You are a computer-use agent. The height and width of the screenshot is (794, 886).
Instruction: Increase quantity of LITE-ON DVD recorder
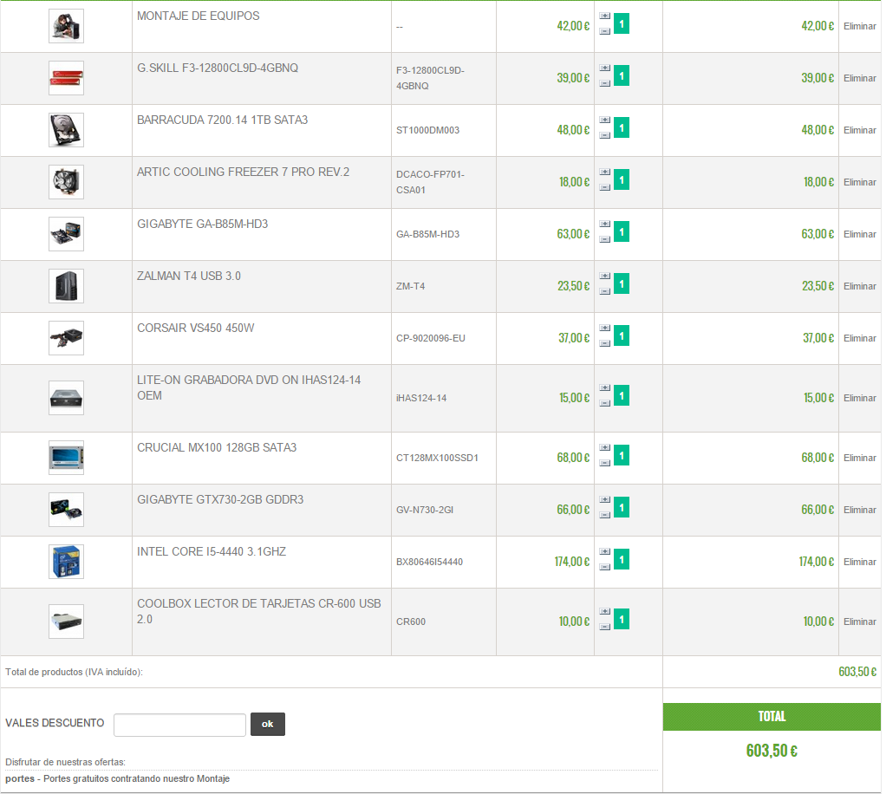604,387
